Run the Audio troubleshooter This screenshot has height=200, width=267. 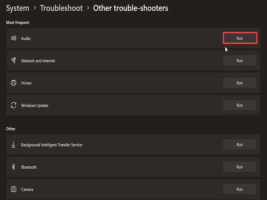point(240,38)
